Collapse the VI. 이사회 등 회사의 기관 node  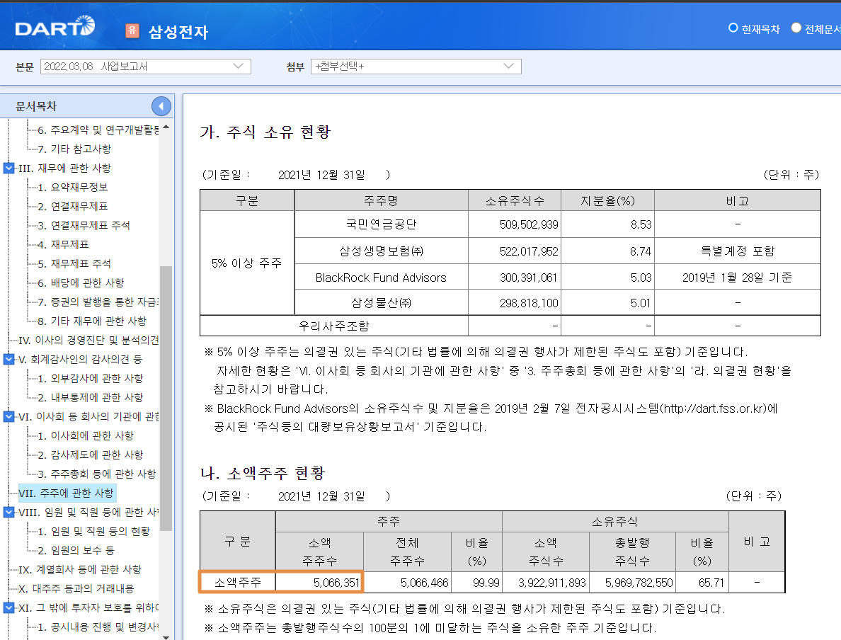click(x=8, y=416)
